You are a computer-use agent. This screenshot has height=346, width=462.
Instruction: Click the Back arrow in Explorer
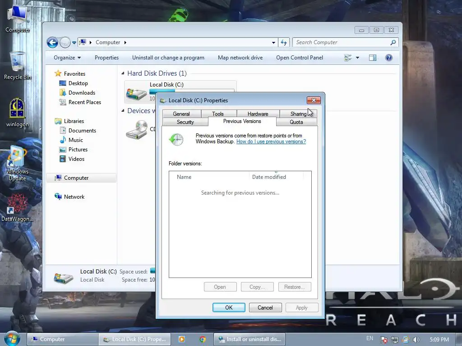(52, 42)
